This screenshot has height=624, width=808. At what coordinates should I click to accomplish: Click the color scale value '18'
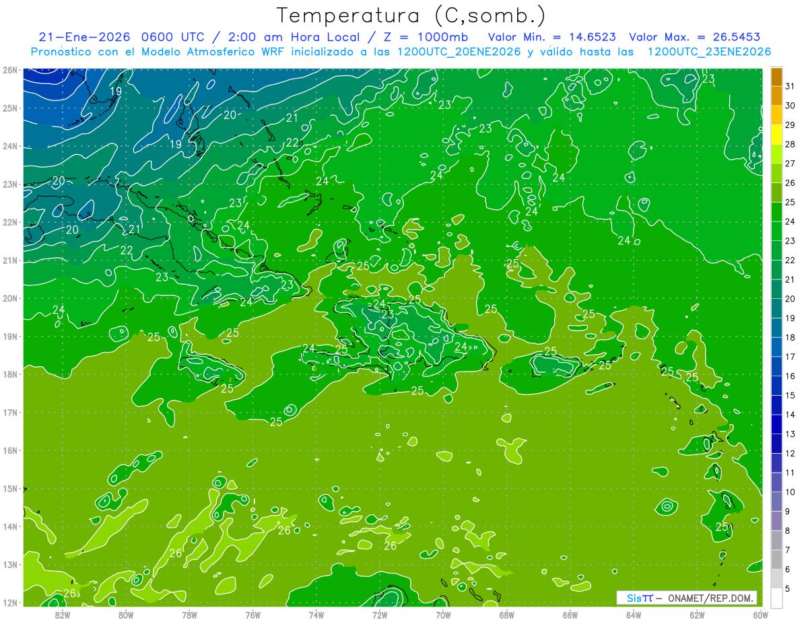pyautogui.click(x=790, y=337)
